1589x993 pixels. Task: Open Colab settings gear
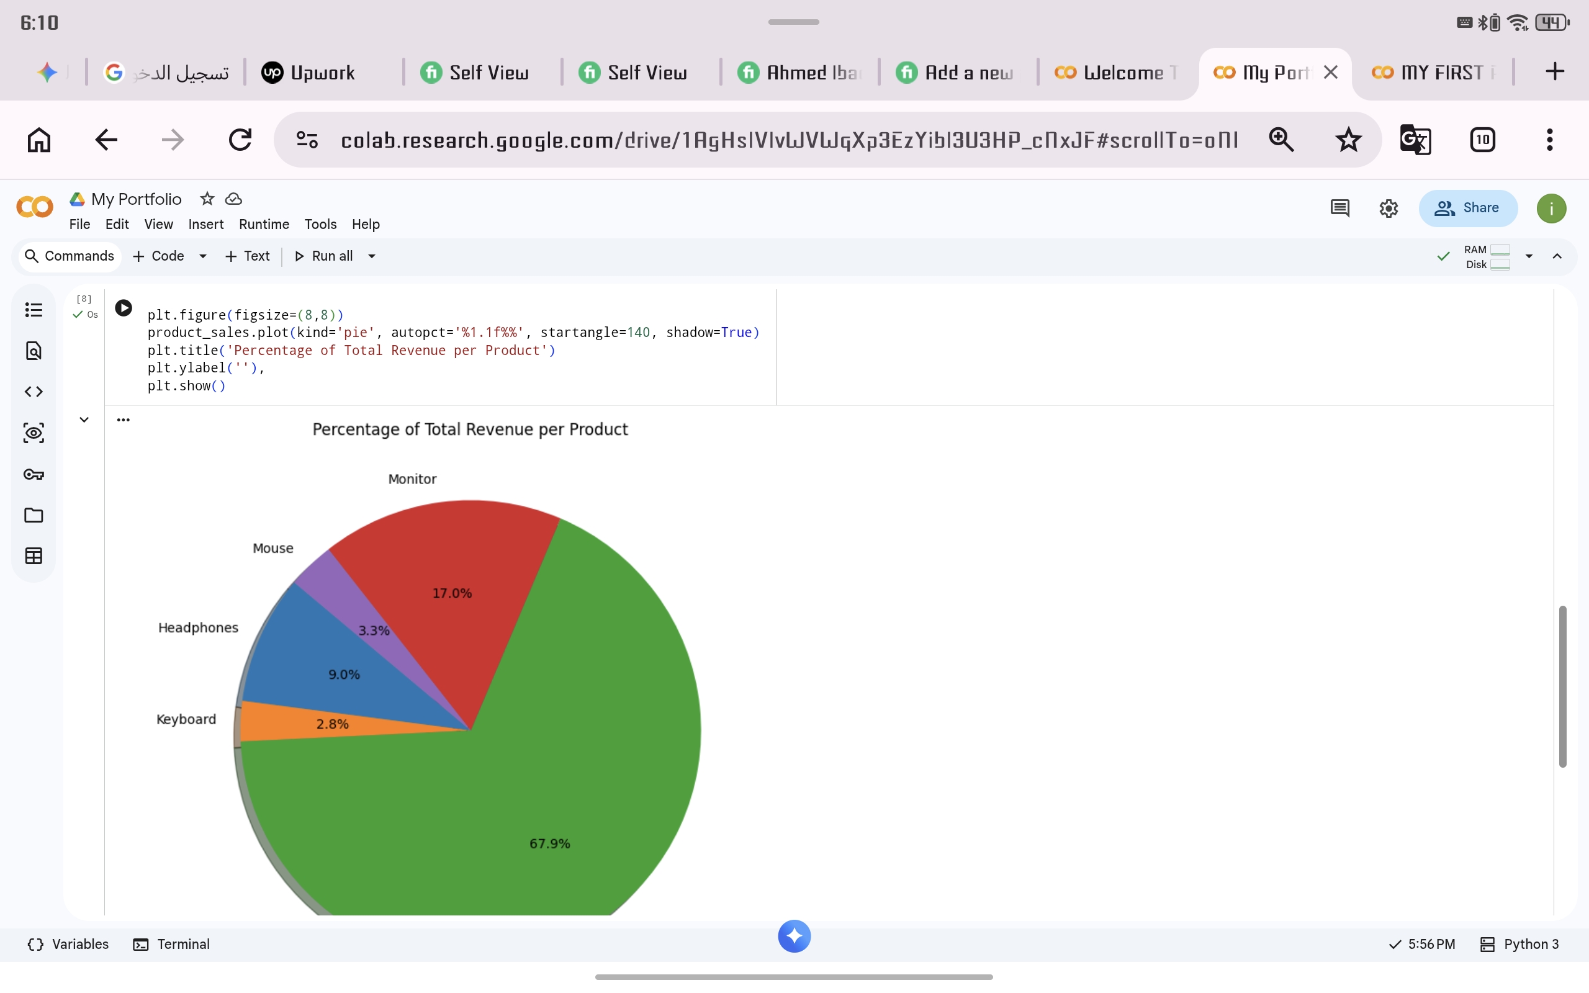tap(1388, 208)
